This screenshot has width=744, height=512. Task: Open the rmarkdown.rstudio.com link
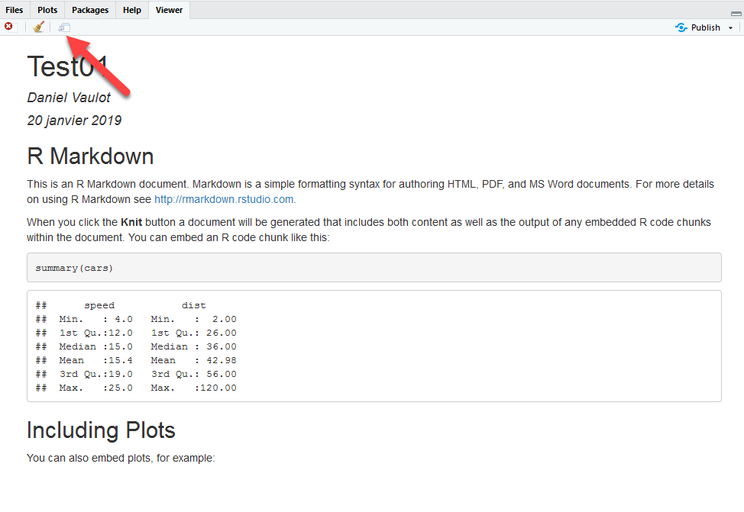pos(224,199)
